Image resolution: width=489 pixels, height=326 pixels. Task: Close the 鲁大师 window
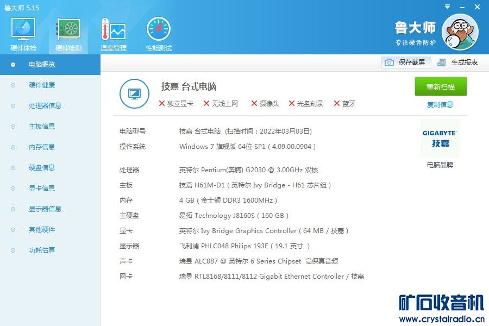[x=477, y=7]
